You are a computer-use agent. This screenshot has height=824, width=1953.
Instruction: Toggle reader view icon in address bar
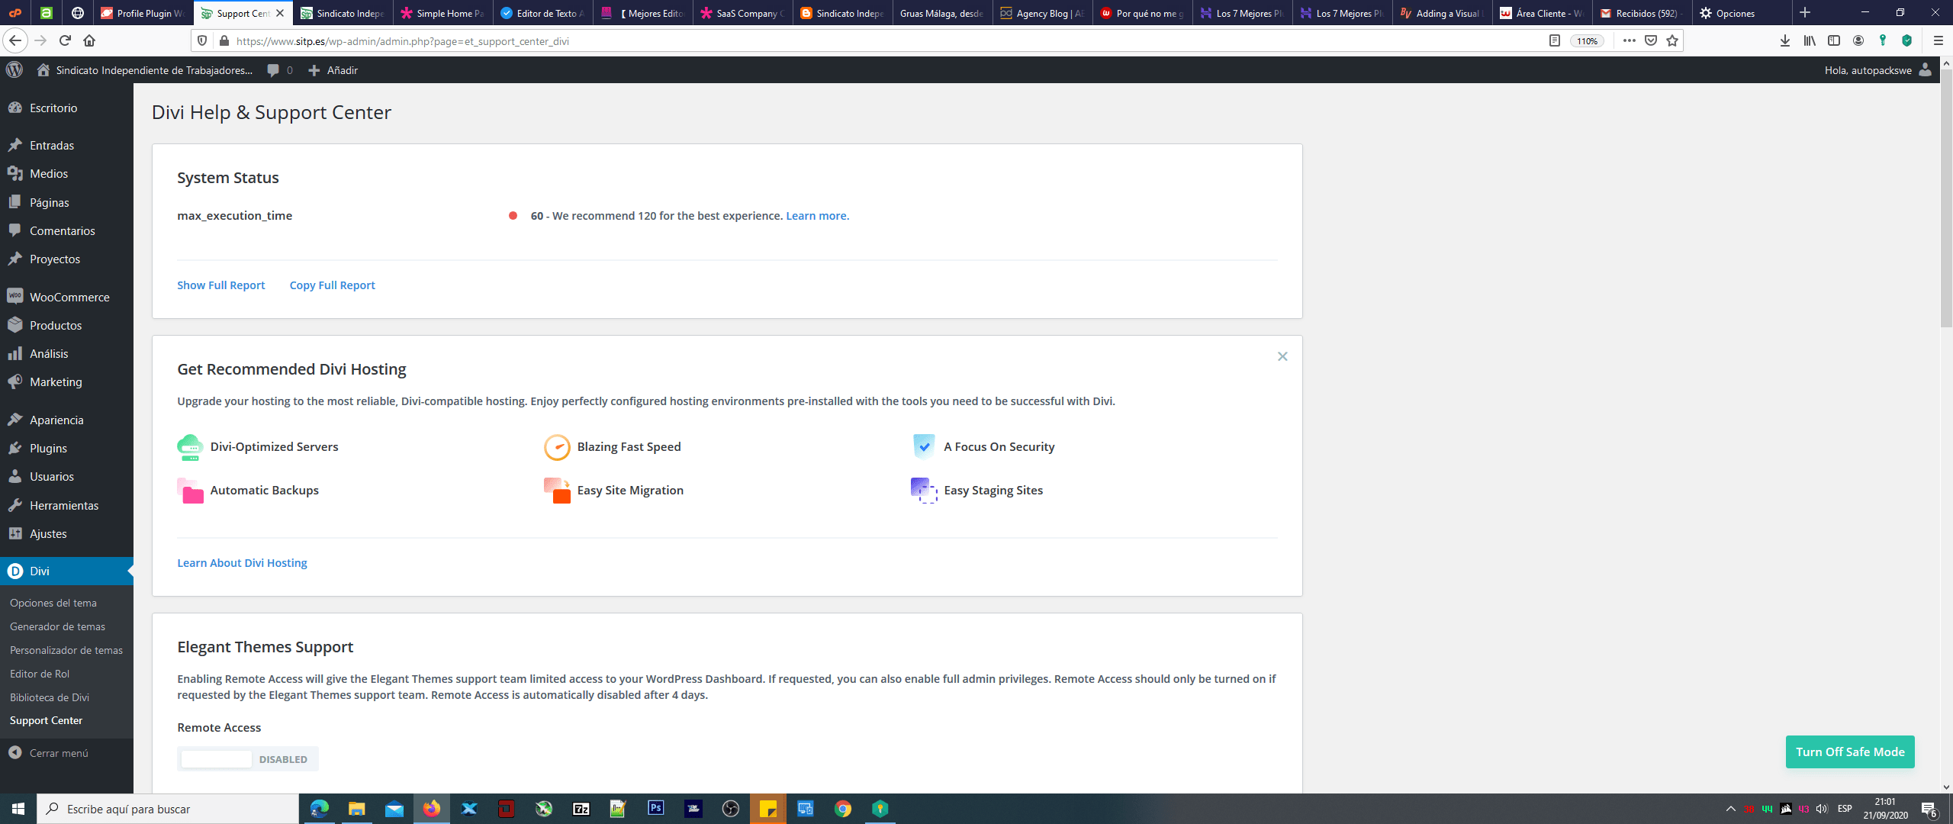[x=1554, y=40]
